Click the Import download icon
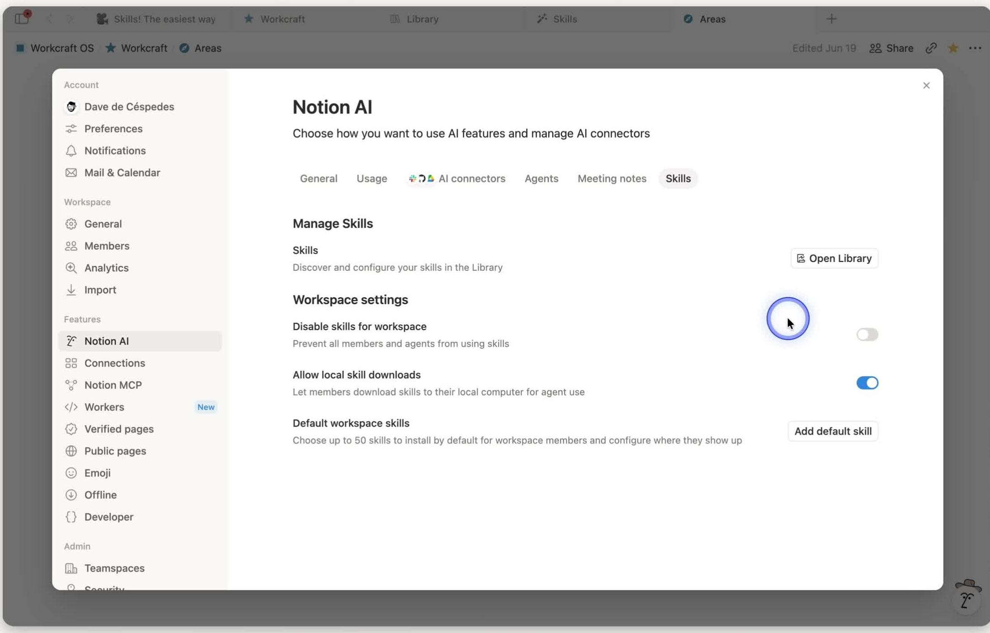 point(71,290)
